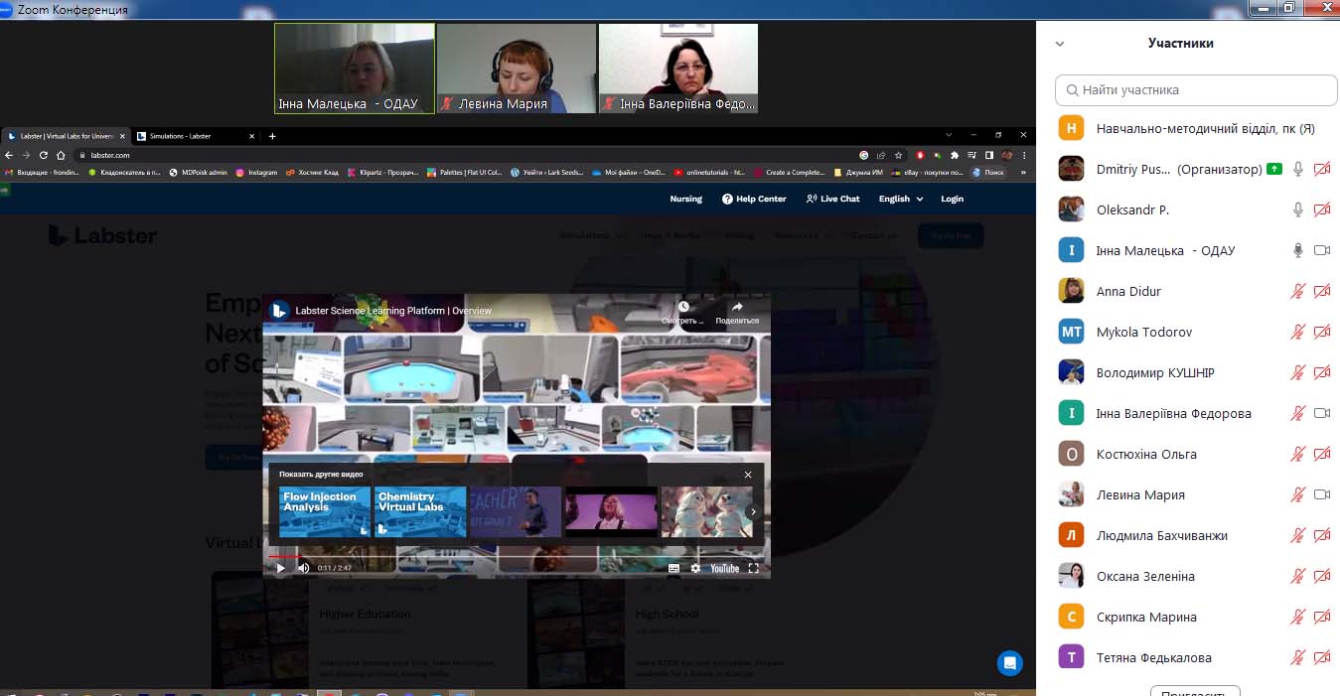Click Оксана Зеленіна muted microphone icon
This screenshot has width=1340, height=696.
pos(1297,576)
